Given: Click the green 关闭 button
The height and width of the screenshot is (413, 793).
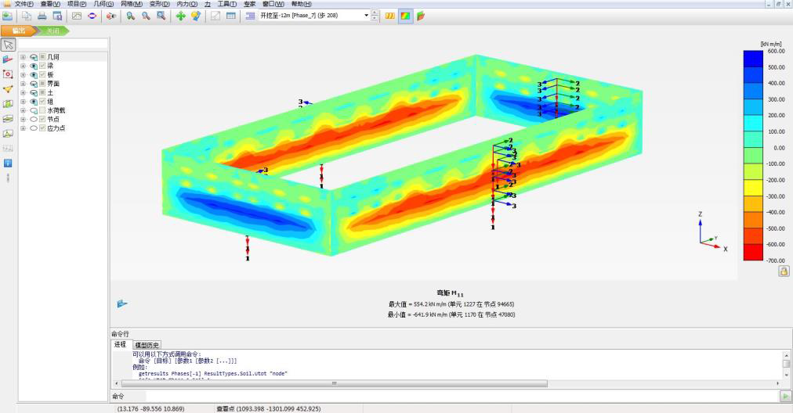Looking at the screenshot, I should pyautogui.click(x=53, y=31).
